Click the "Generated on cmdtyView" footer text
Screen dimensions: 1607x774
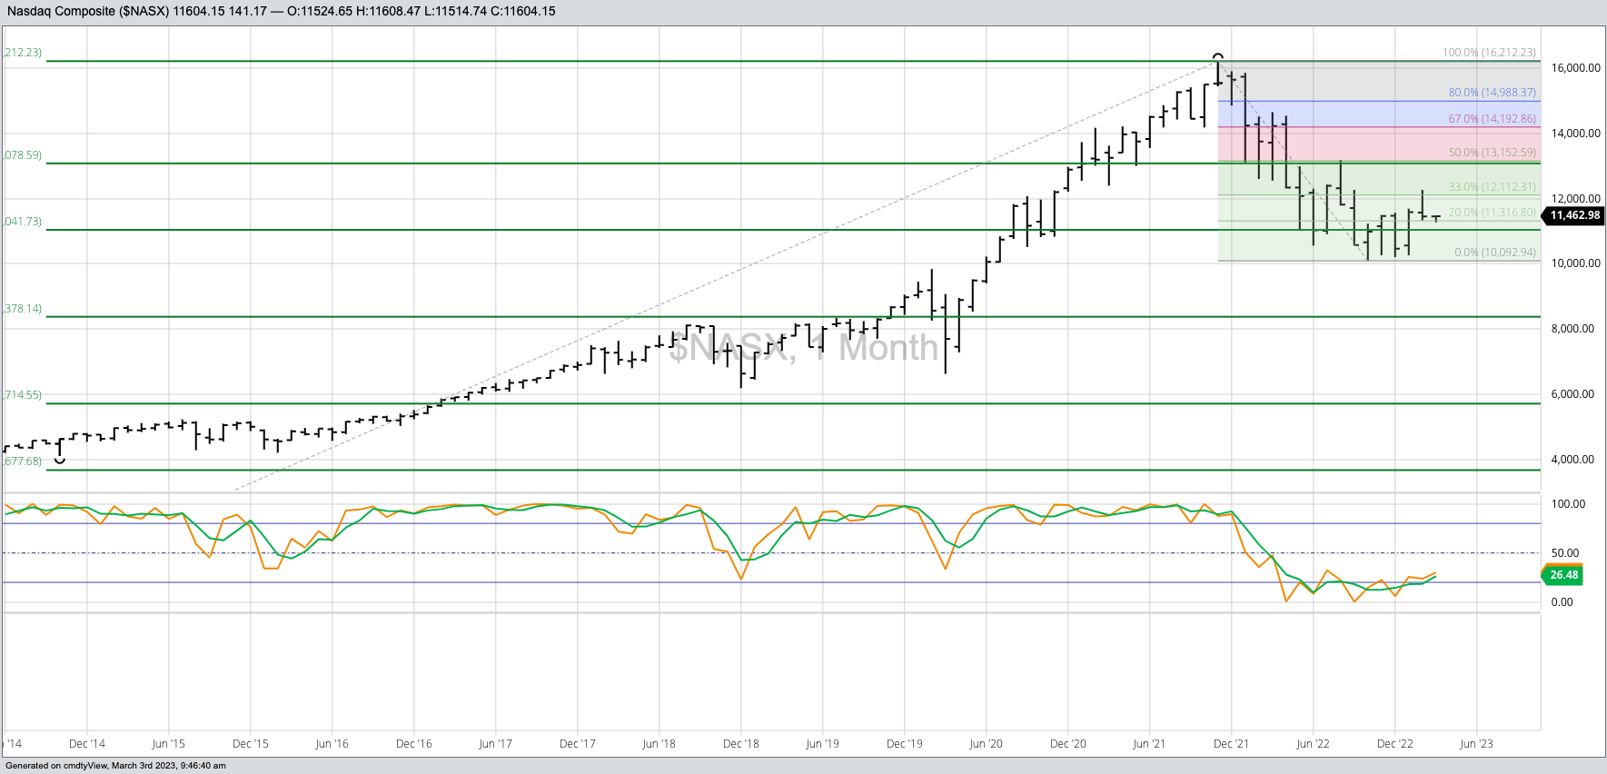coord(115,766)
